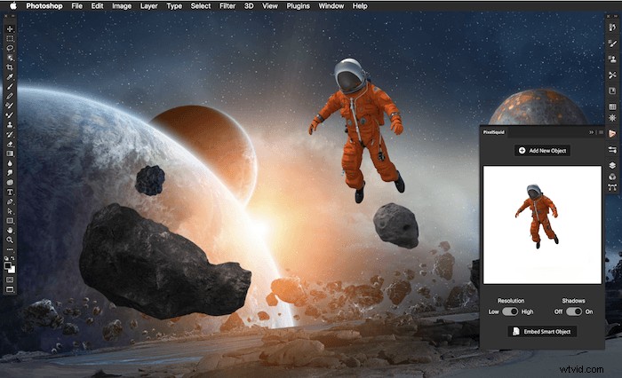Viewport: 622px width, 378px height.
Task: Pick the foreground color swatch
Action: tap(8, 266)
